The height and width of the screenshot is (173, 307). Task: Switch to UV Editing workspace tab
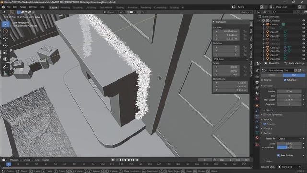(x=91, y=8)
